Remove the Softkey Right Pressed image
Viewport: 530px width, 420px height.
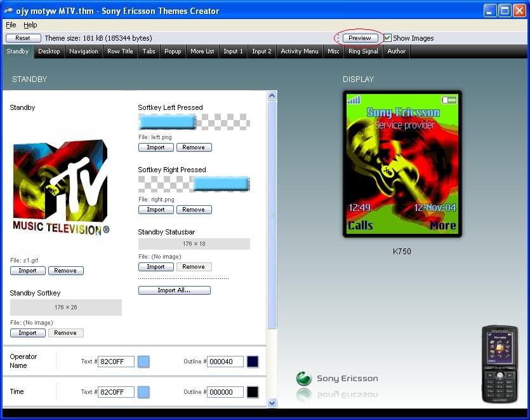[x=194, y=210]
